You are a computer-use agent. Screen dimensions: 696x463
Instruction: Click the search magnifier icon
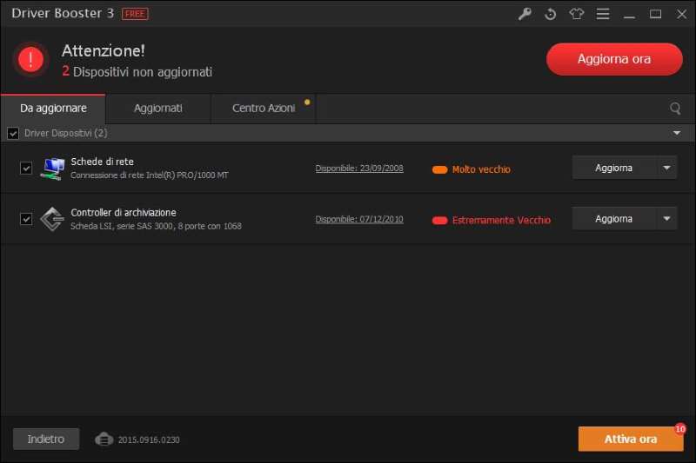point(675,109)
